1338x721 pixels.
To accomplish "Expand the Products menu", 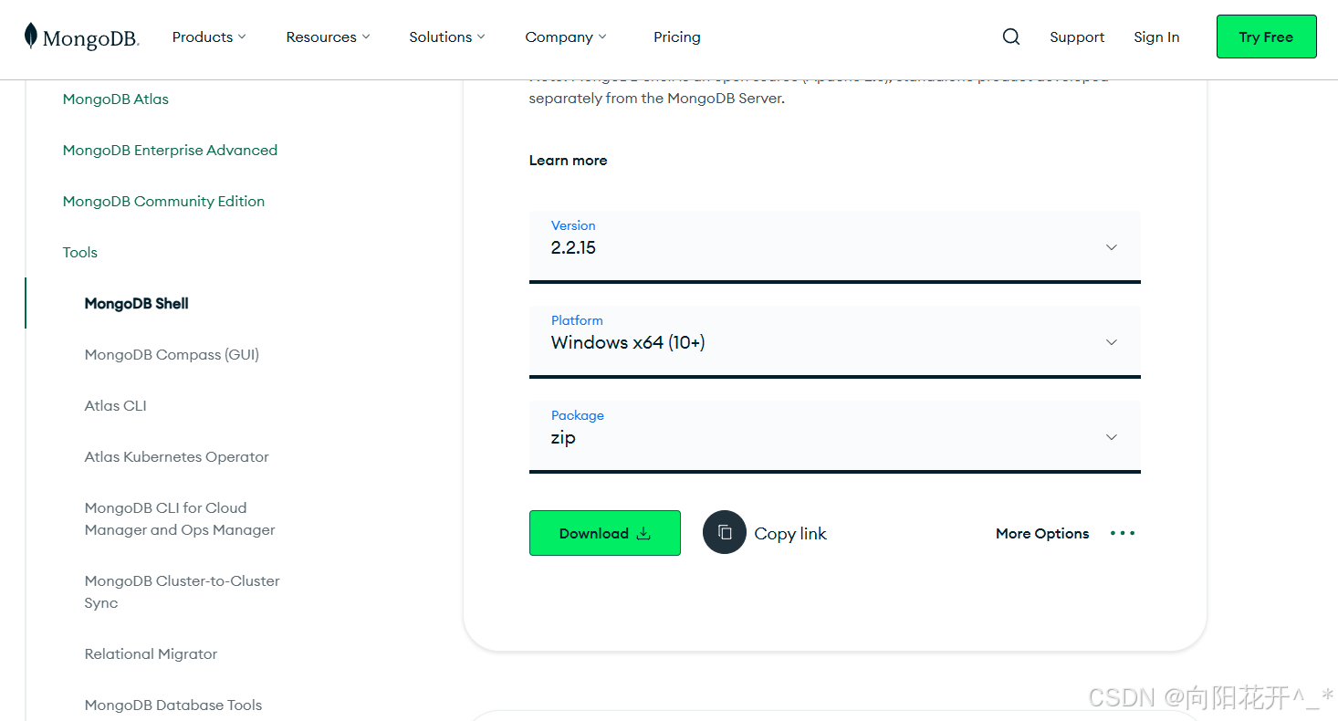I will [209, 37].
